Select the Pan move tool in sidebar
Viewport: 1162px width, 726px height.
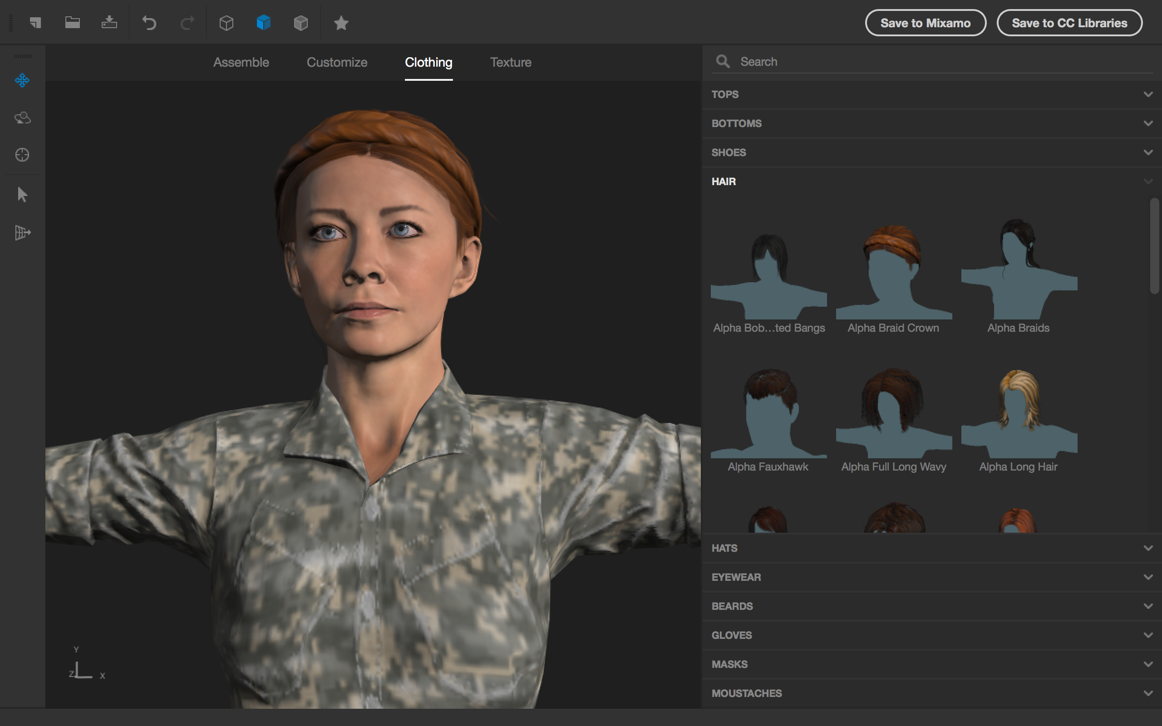pyautogui.click(x=22, y=80)
